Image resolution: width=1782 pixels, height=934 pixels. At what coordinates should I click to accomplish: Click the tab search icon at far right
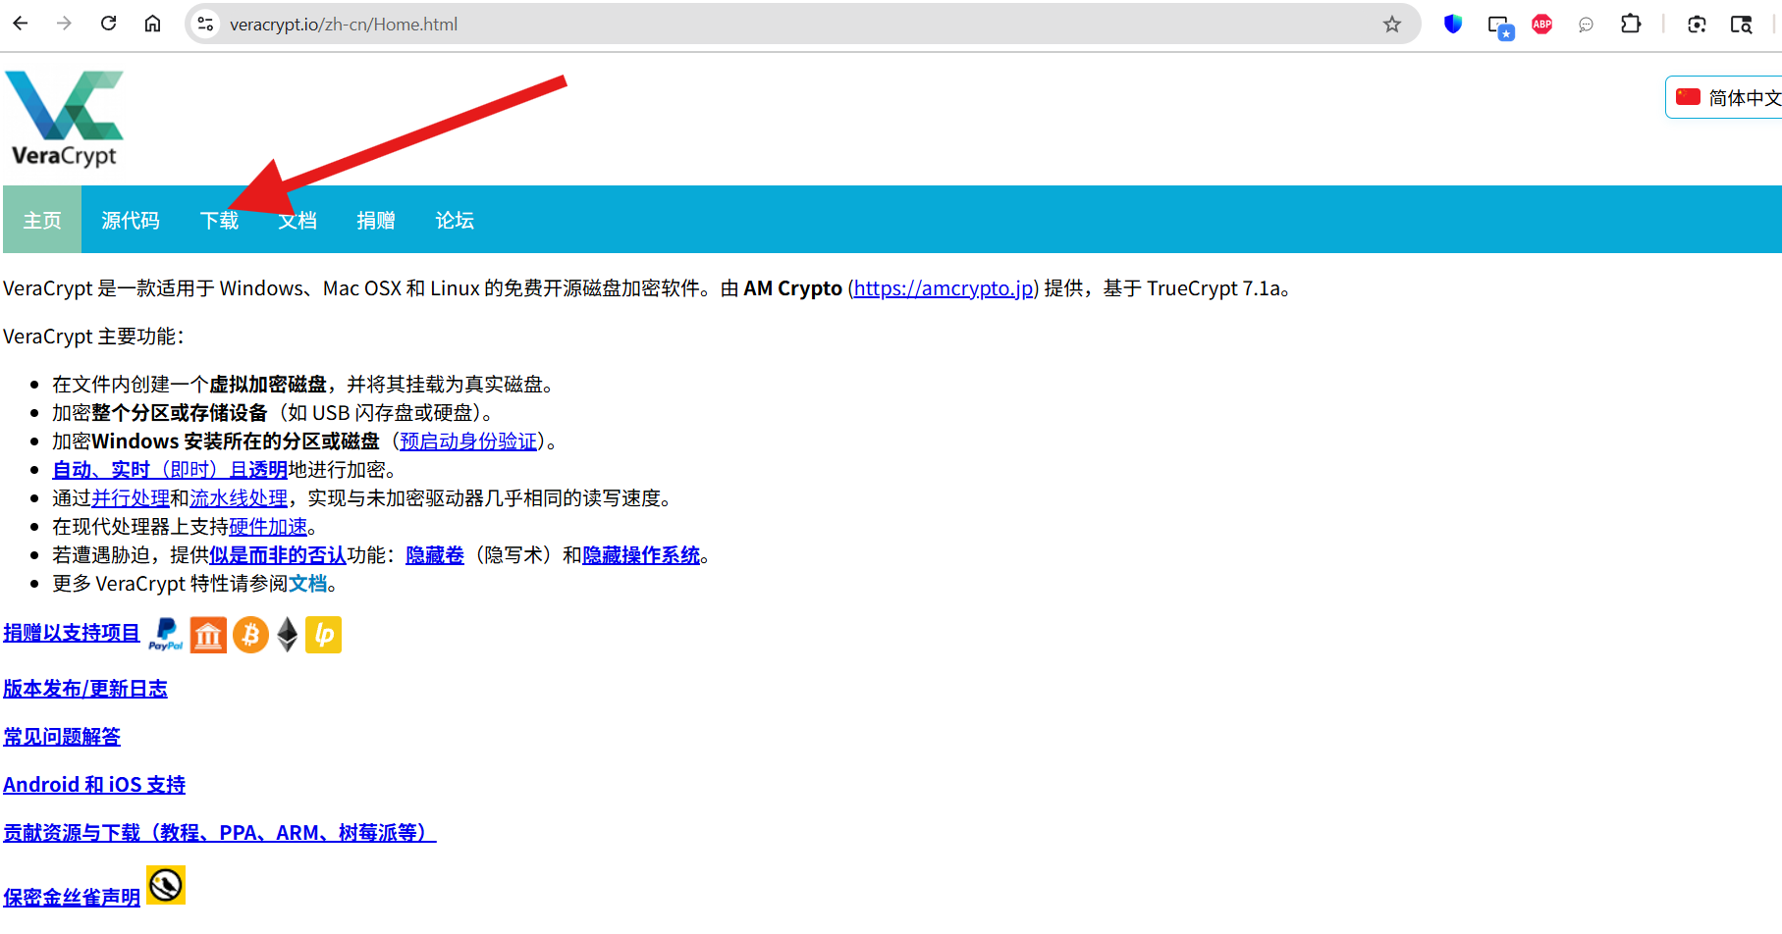point(1741,25)
